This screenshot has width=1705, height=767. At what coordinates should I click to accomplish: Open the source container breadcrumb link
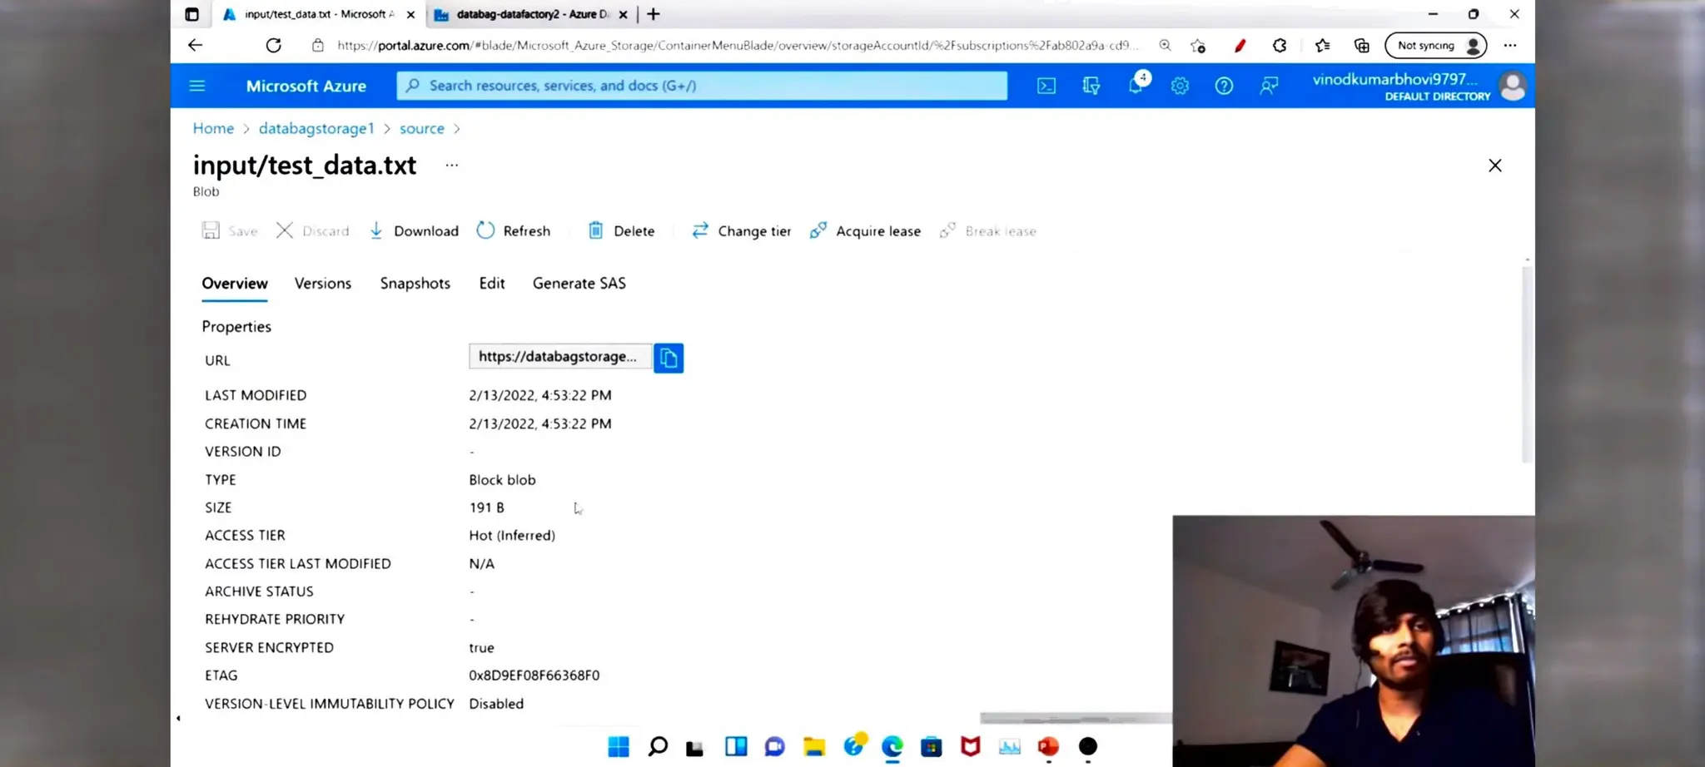click(422, 128)
